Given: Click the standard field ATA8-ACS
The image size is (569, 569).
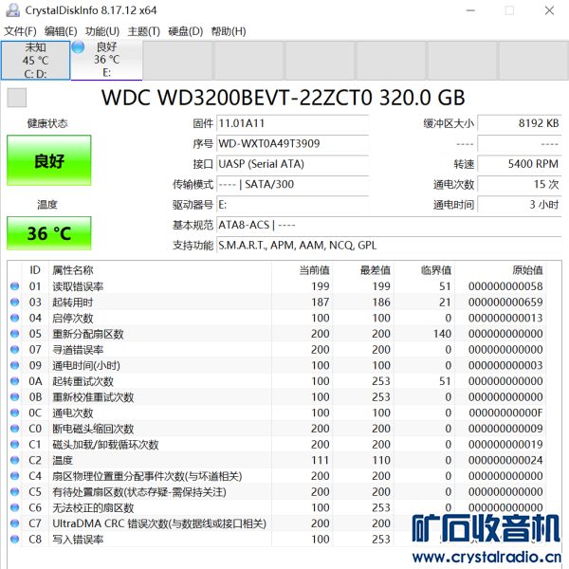Looking at the screenshot, I should click(389, 225).
